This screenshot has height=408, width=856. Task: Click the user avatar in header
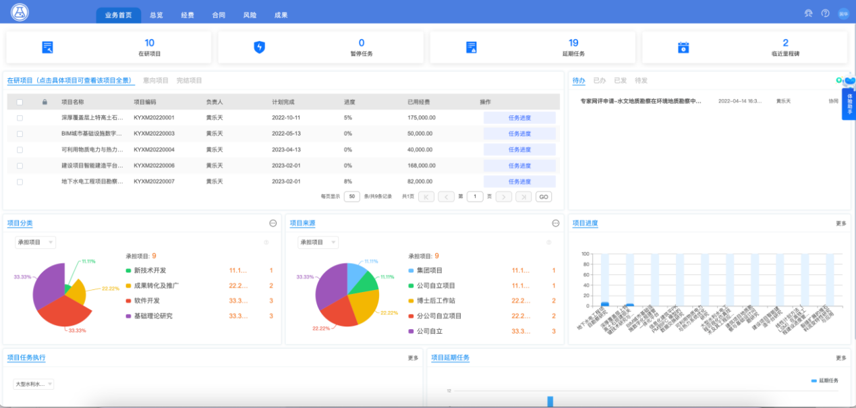(x=843, y=13)
